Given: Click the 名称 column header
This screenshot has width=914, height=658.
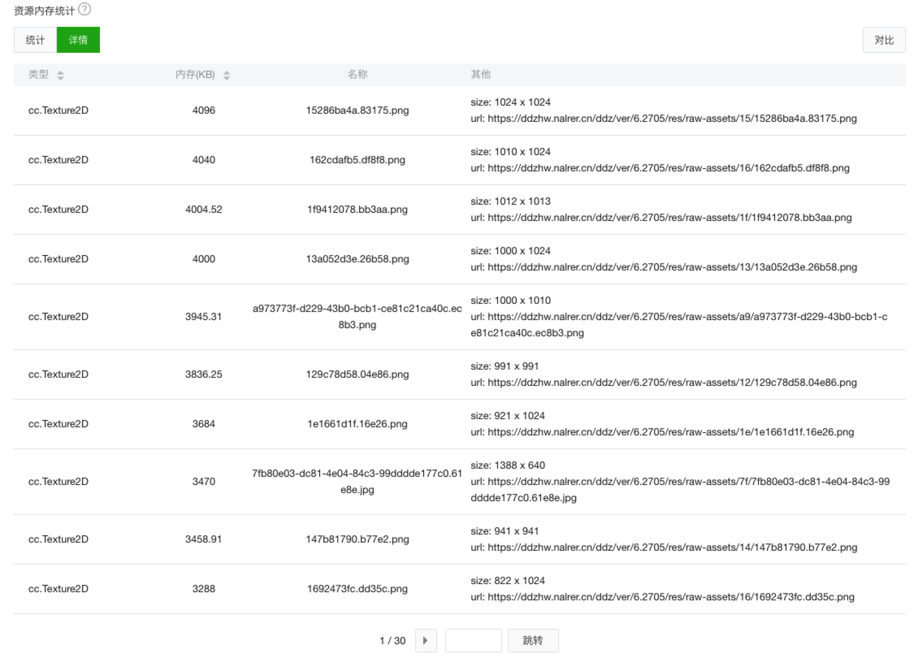Looking at the screenshot, I should [357, 74].
